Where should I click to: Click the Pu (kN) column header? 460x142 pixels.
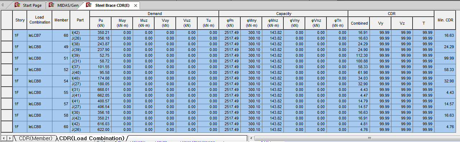pyautogui.click(x=101, y=23)
